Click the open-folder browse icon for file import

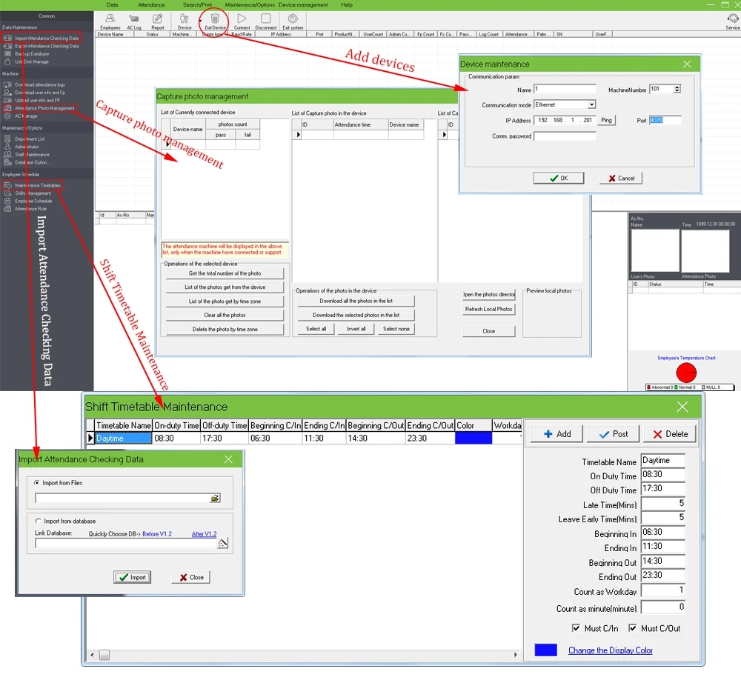[215, 499]
